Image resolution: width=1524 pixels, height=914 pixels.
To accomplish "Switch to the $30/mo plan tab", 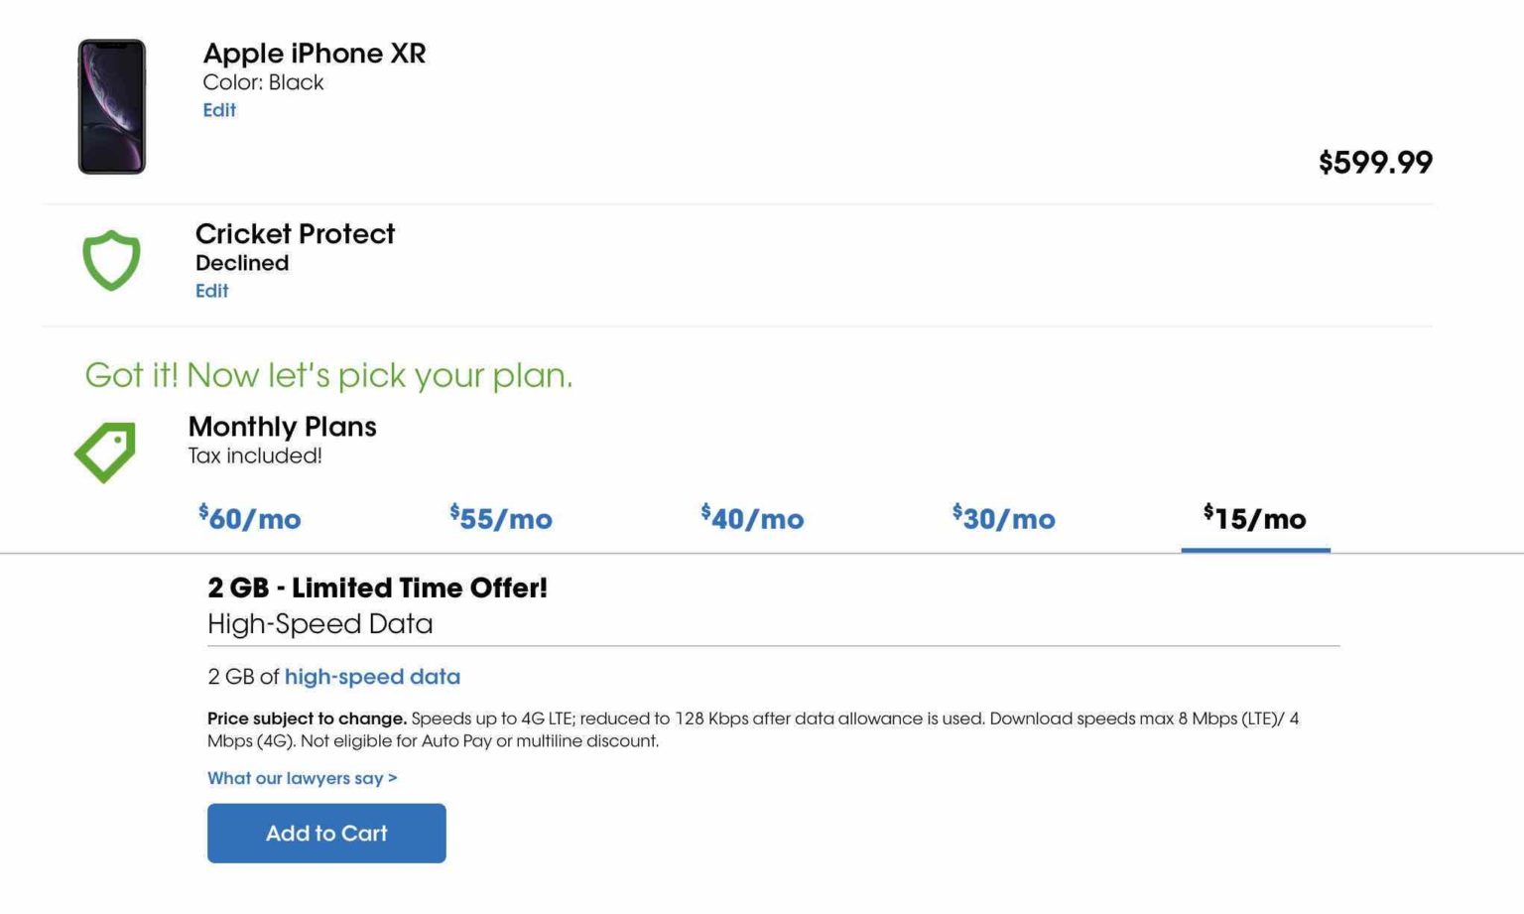I will 1002,518.
